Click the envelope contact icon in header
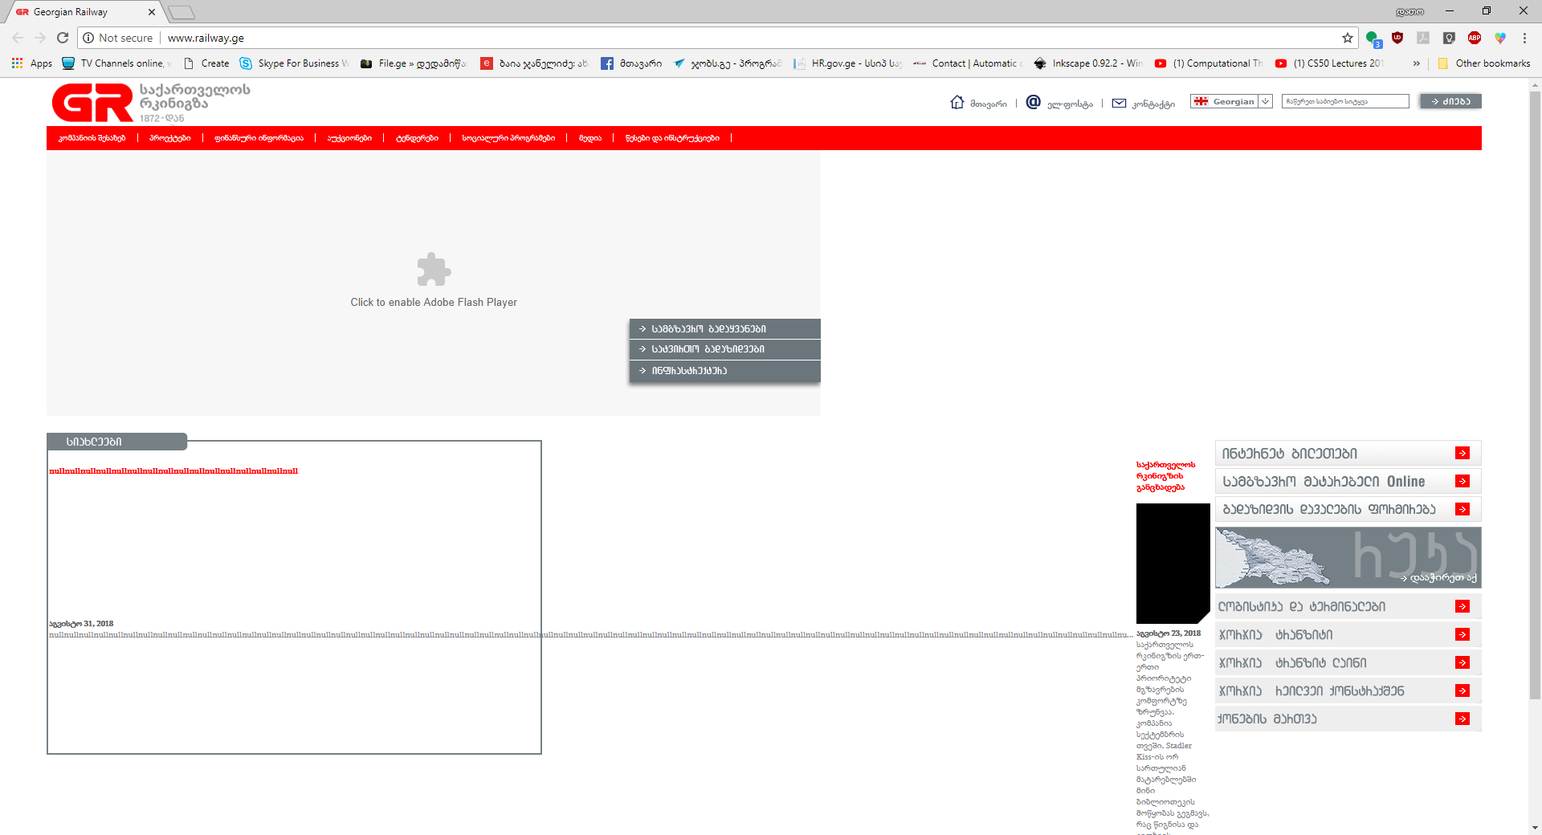 1119,103
